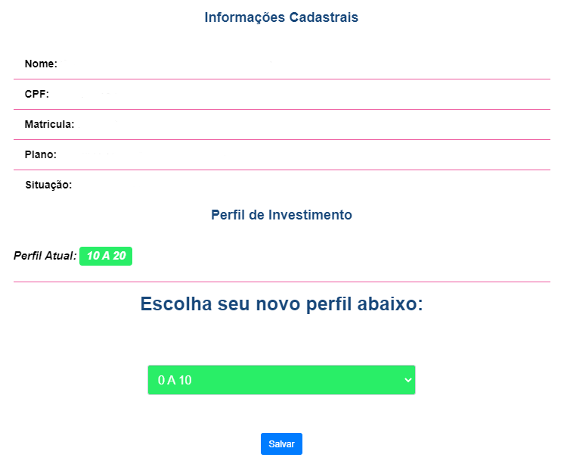Click the Perfil Atual label
This screenshot has width=564, height=470.
coord(45,256)
